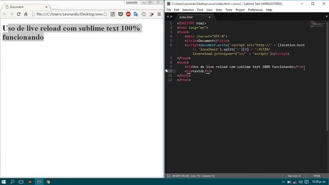329x185 pixels.
Task: Open Task View on taskbar
Action: coord(21,181)
